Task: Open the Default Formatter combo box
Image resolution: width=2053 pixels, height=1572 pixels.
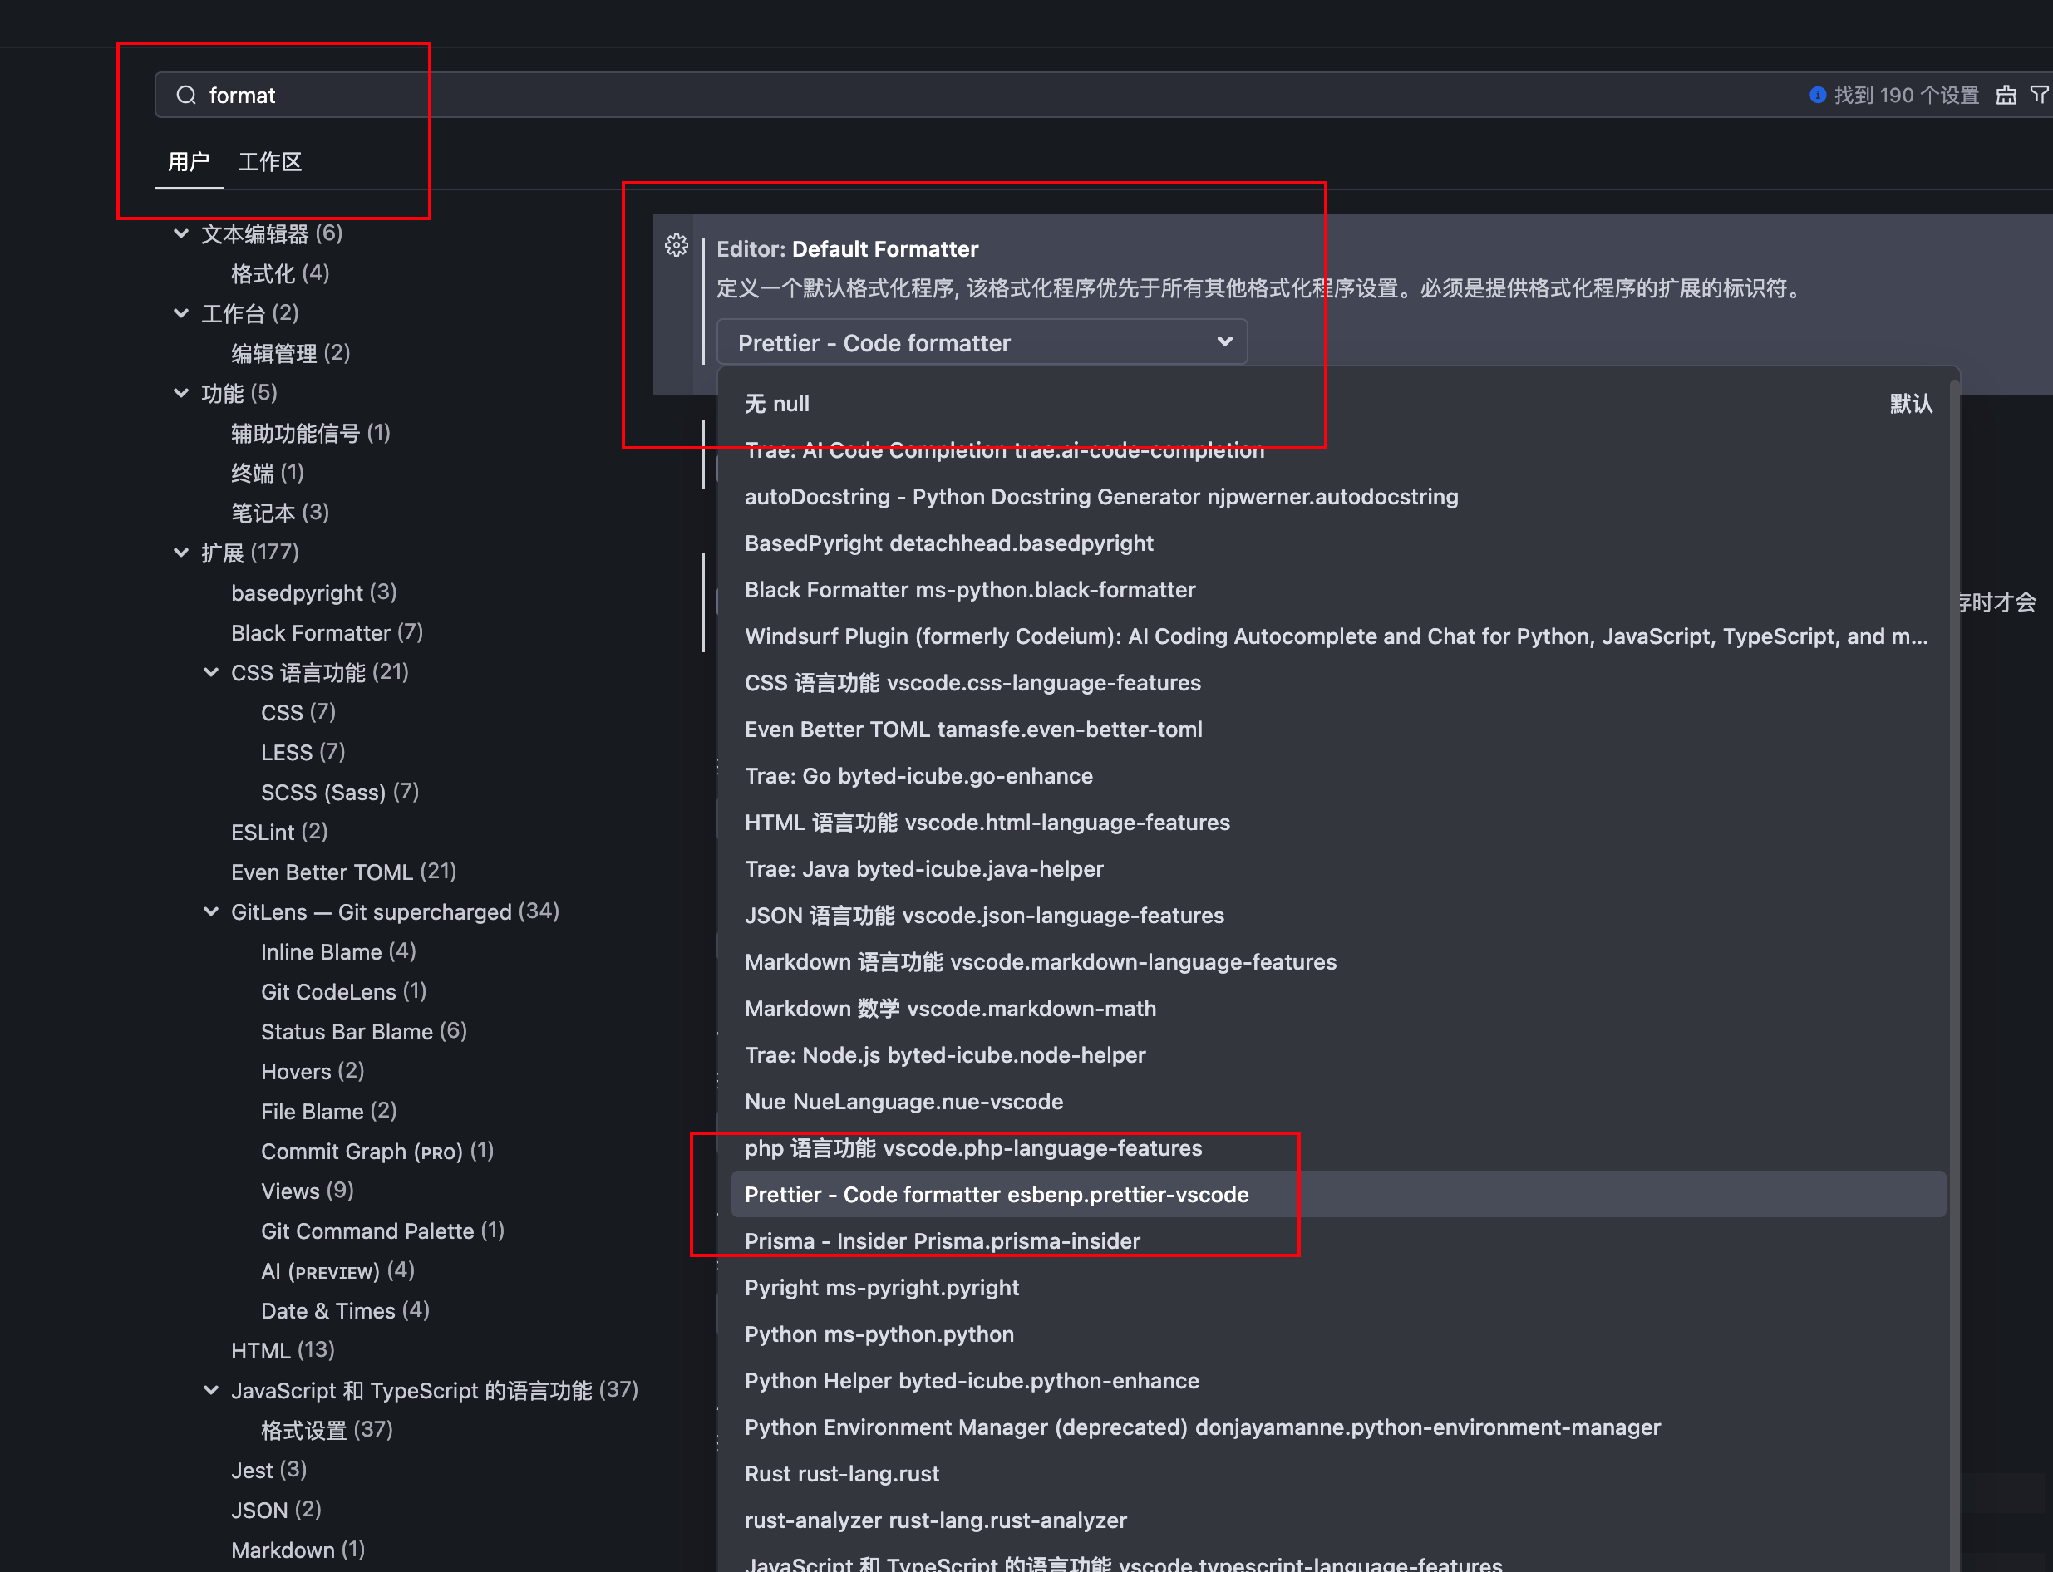Action: click(x=981, y=342)
